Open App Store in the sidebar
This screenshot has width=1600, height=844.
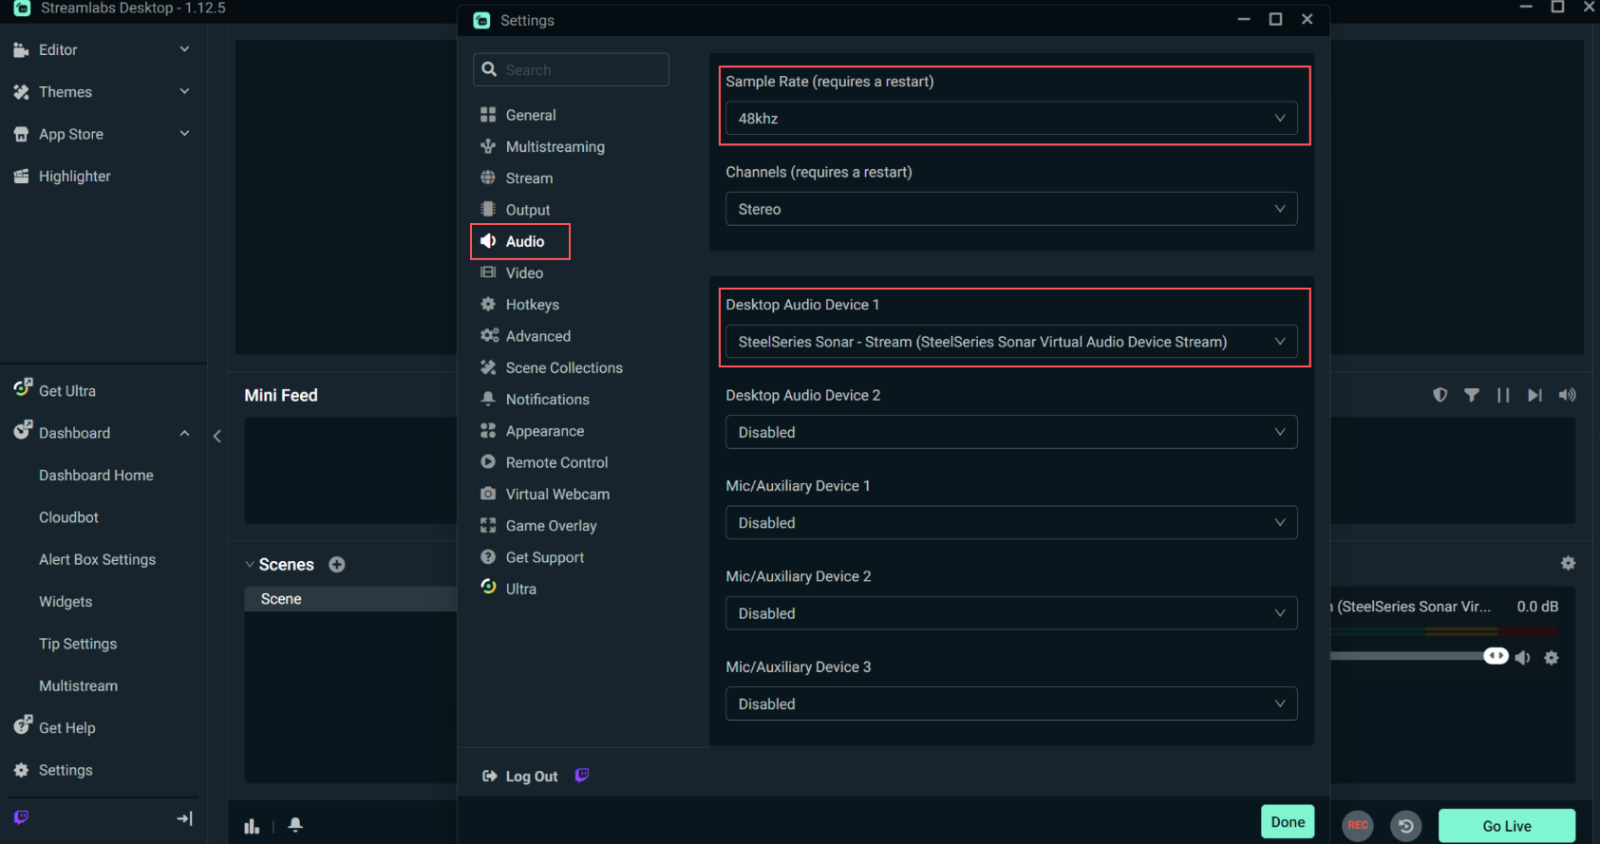pos(71,134)
